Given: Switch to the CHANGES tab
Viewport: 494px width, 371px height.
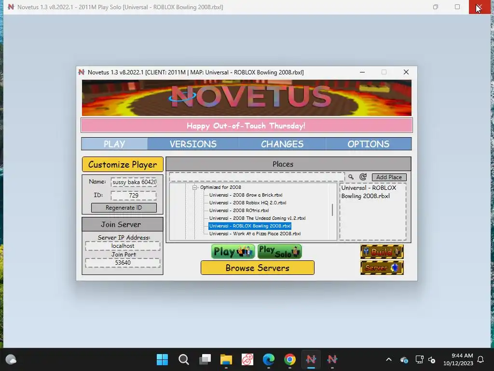Looking at the screenshot, I should (x=282, y=144).
